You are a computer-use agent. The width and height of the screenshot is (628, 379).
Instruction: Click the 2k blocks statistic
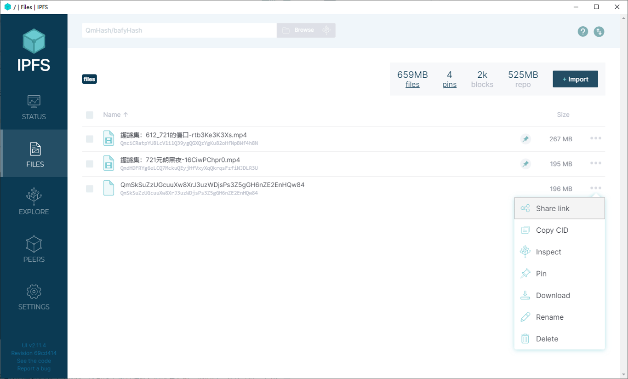tap(482, 79)
